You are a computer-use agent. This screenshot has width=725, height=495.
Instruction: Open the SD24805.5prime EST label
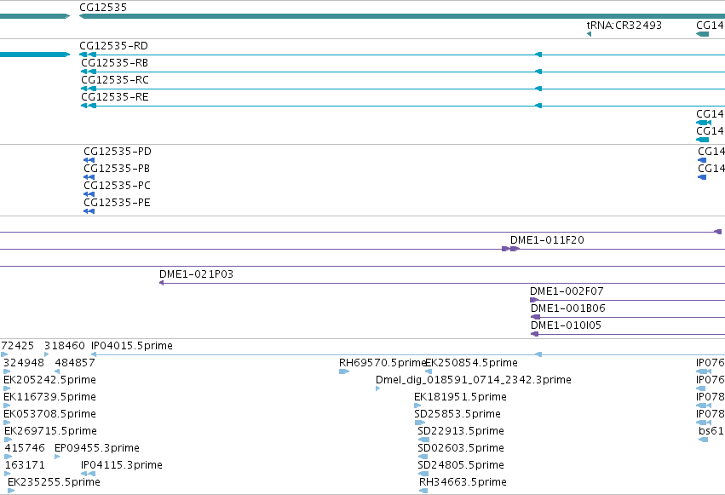[x=461, y=466]
